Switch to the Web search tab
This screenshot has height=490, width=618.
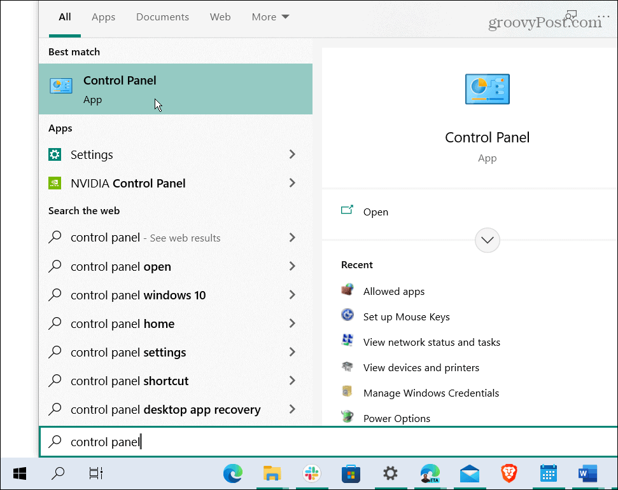point(220,17)
